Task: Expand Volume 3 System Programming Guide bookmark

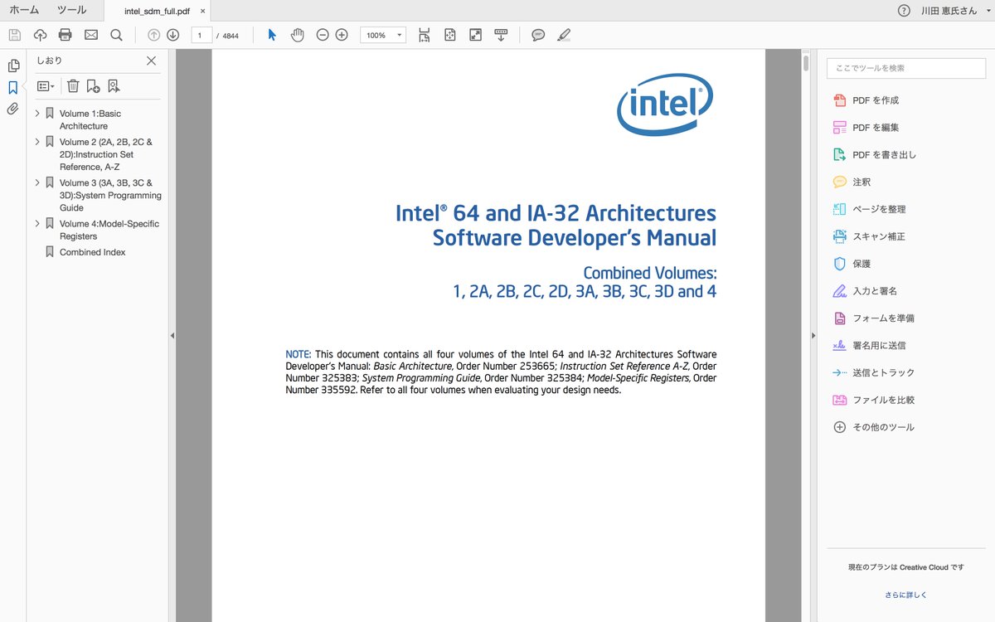Action: [x=37, y=182]
